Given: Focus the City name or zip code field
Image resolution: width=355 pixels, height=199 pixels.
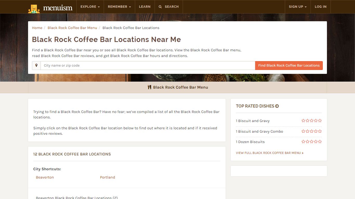Looking at the screenshot, I should pyautogui.click(x=148, y=66).
